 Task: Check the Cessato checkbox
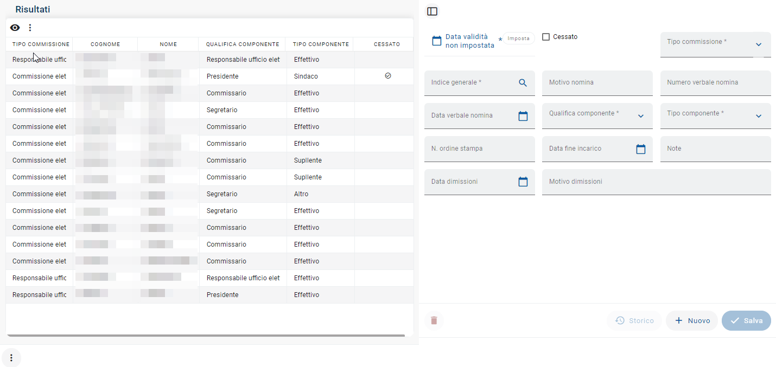[546, 37]
